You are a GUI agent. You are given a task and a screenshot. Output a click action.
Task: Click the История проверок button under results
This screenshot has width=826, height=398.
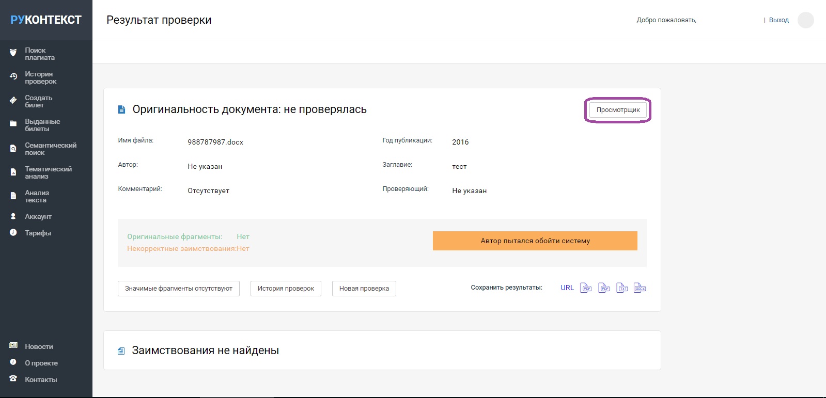(286, 289)
